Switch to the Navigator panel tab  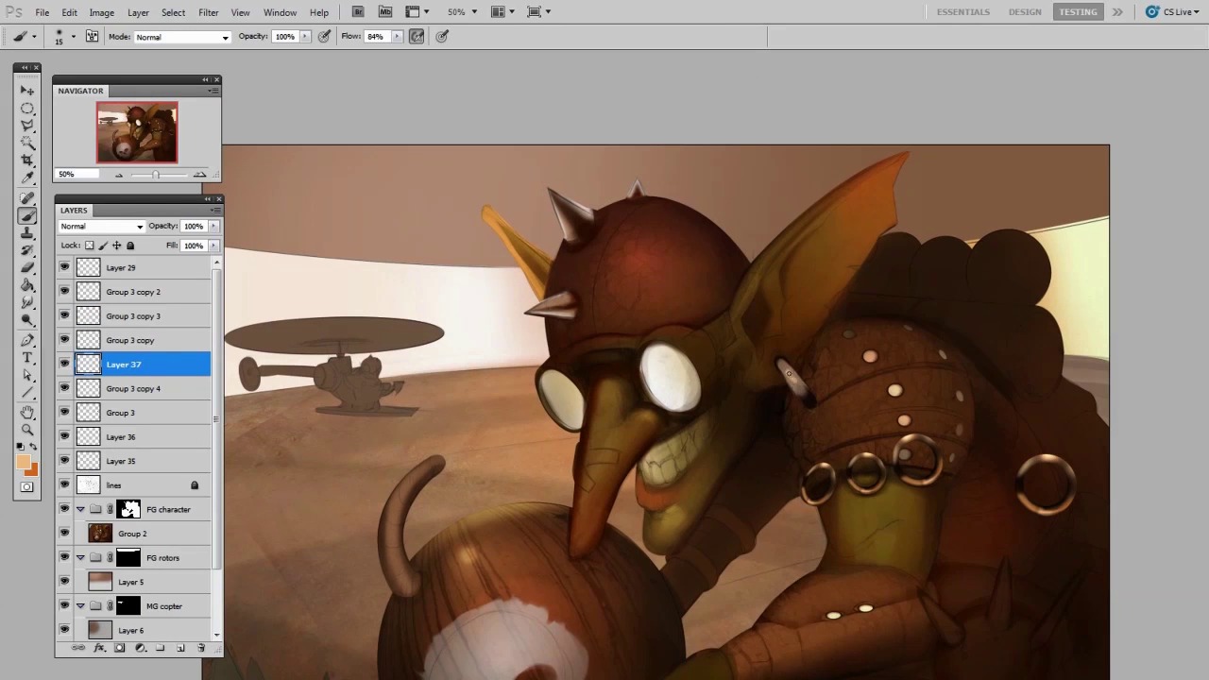(x=80, y=91)
